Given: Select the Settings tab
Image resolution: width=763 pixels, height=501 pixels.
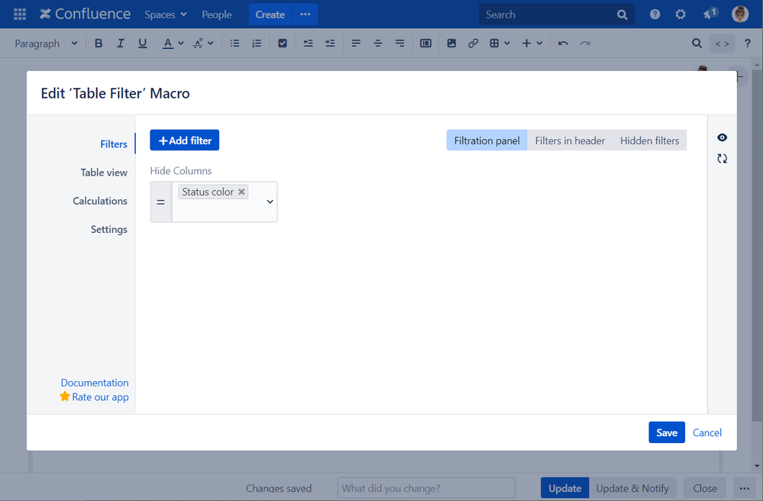Looking at the screenshot, I should pyautogui.click(x=108, y=229).
